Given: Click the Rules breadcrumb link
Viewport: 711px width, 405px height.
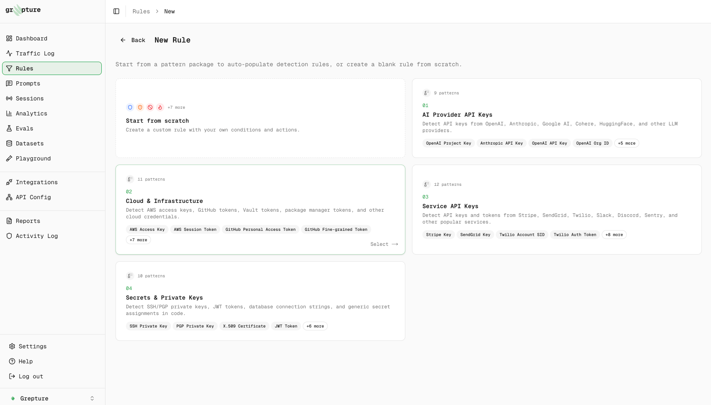Looking at the screenshot, I should click(141, 11).
